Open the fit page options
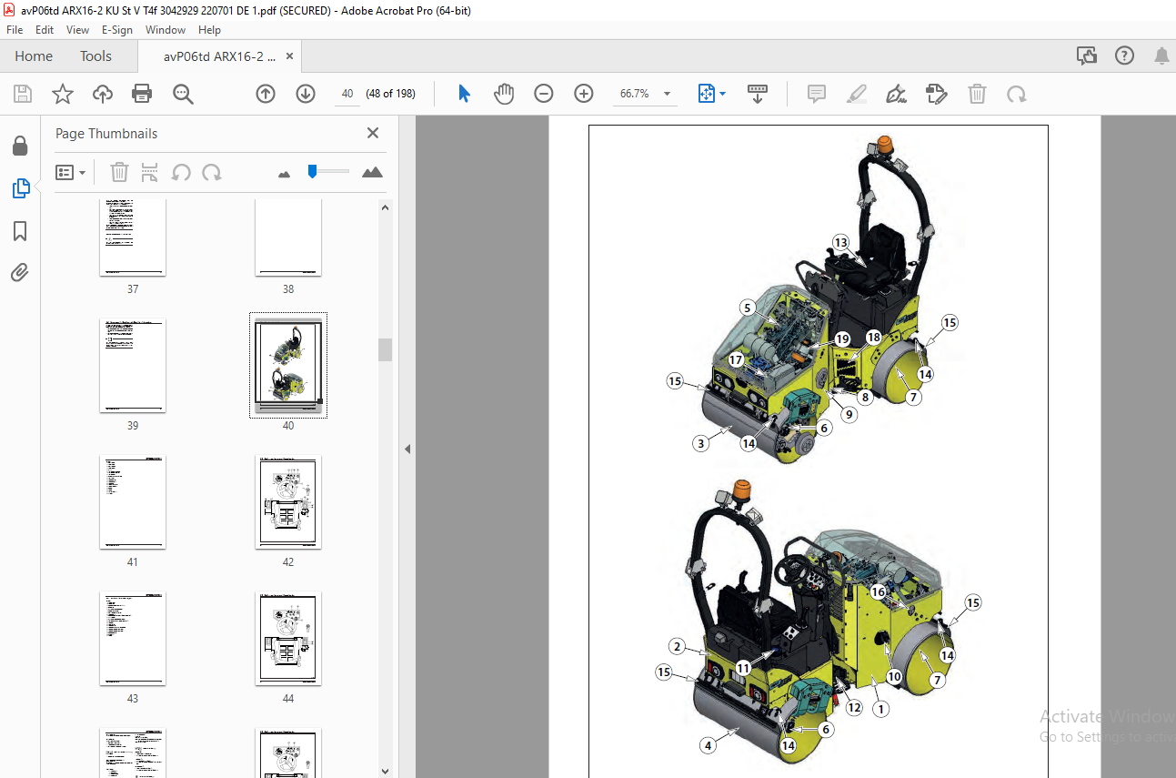Screen dimensions: 1176x778 click(x=711, y=94)
